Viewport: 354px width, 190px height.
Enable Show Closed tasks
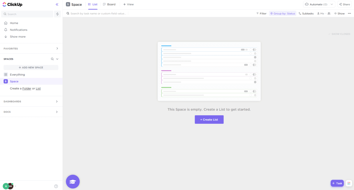click(339, 34)
